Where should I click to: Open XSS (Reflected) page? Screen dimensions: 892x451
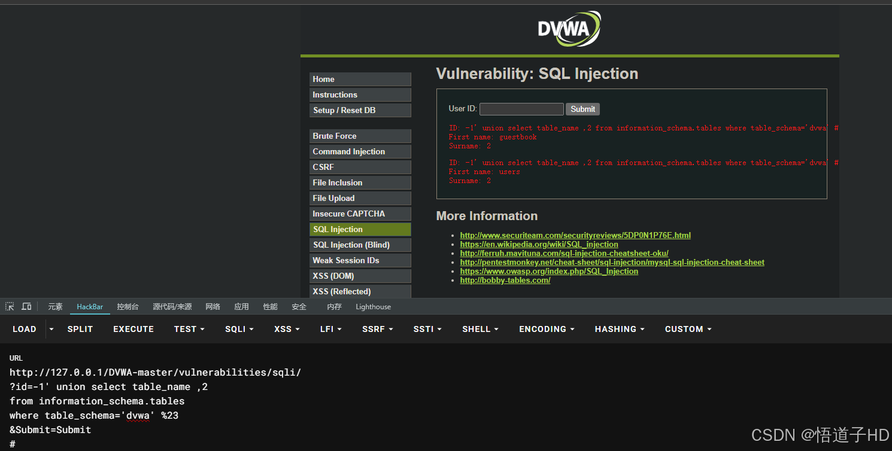coord(360,291)
